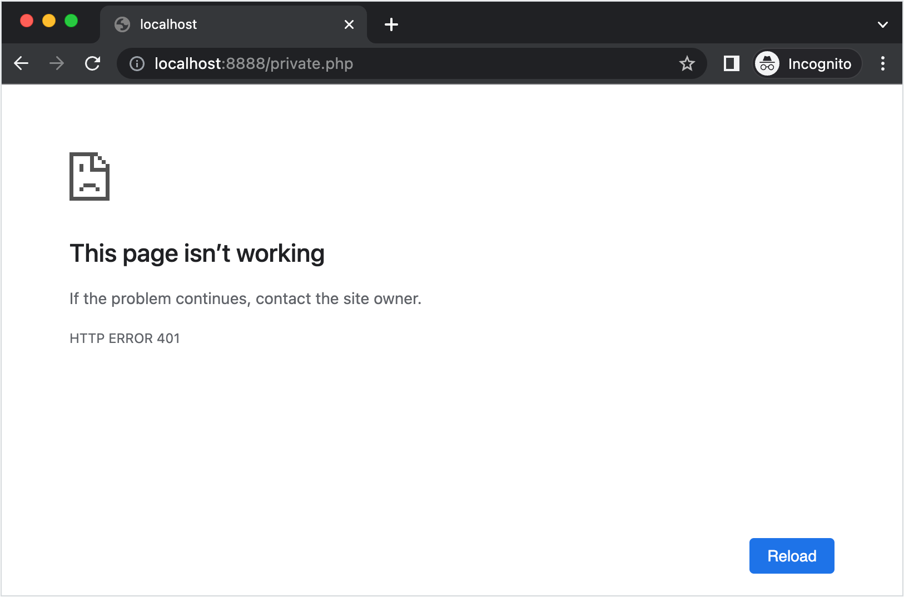Click the forward navigation arrow
The width and height of the screenshot is (904, 597).
[x=57, y=63]
